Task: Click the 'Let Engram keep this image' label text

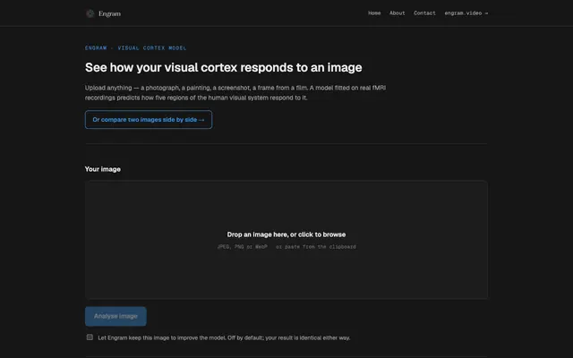Action: click(224, 338)
